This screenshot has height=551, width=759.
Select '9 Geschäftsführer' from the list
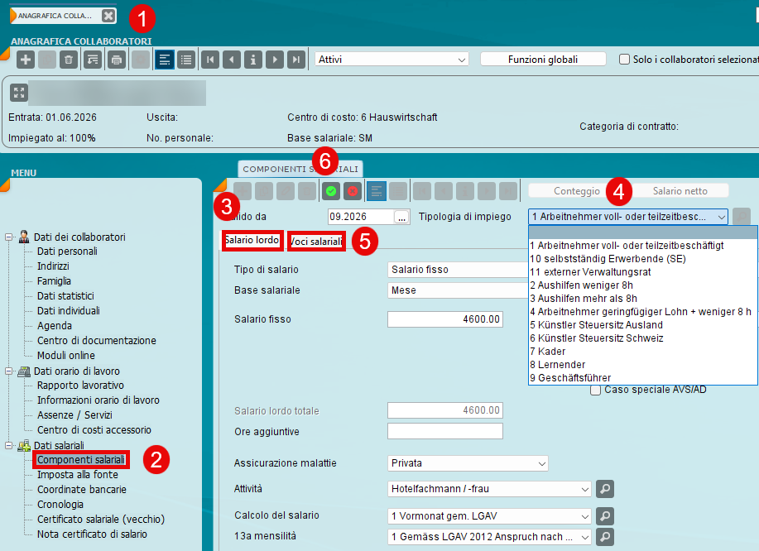(643, 378)
